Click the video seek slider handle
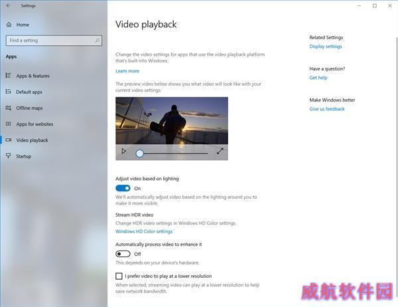The height and width of the screenshot is (307, 398). (139, 153)
